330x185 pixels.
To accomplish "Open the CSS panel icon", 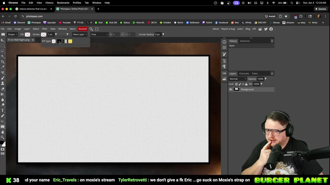I will [x=224, y=73].
